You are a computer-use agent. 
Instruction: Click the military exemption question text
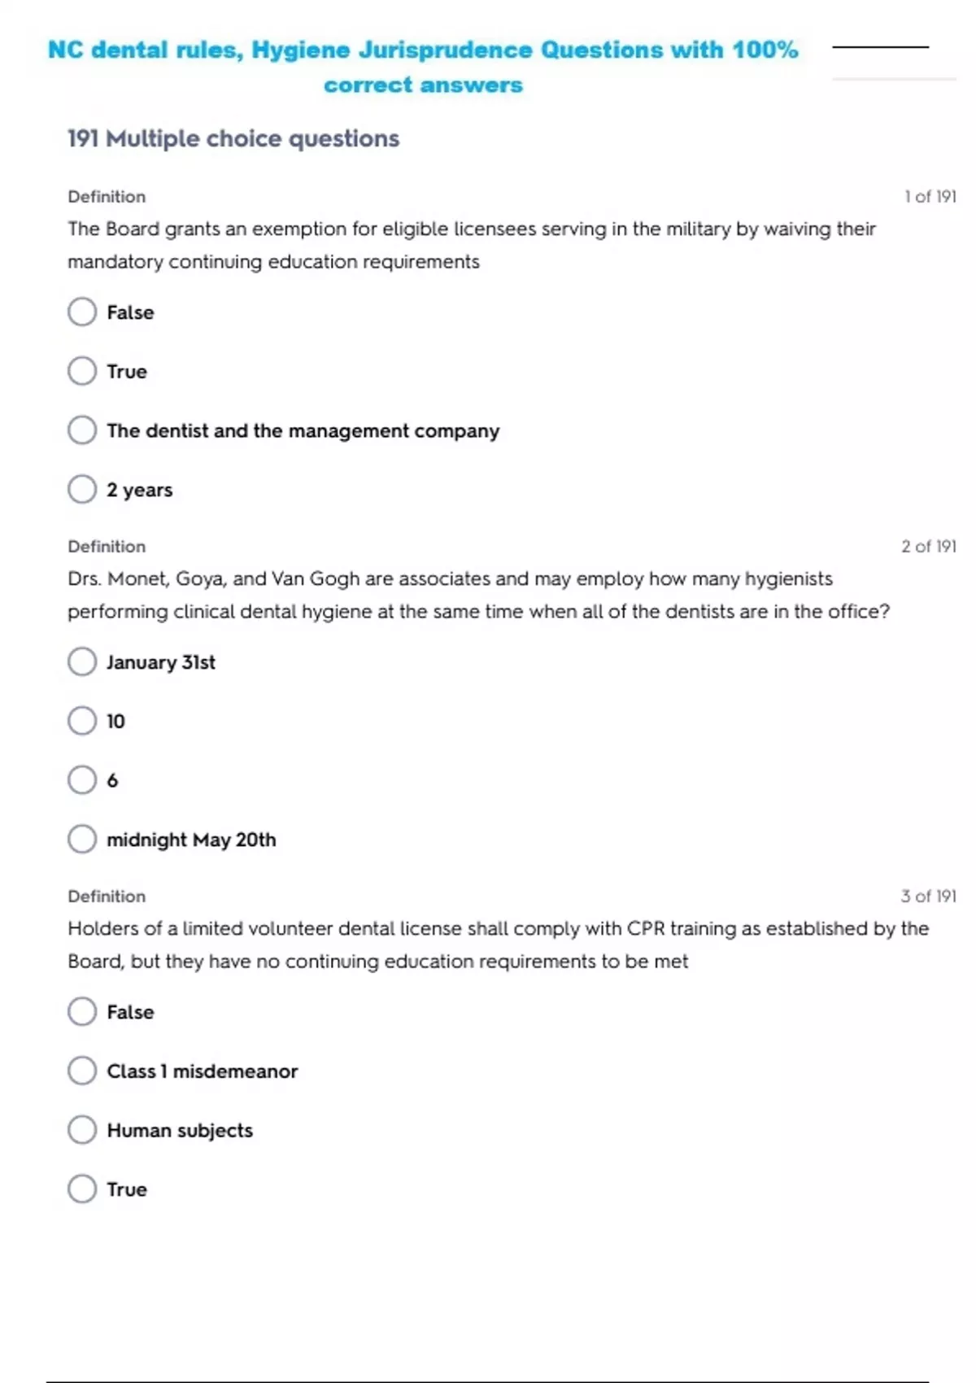click(472, 245)
